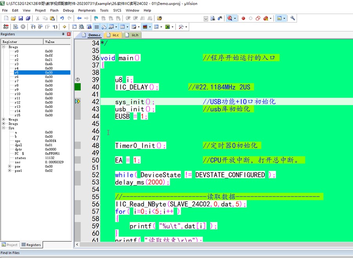Open the Configuration wrench icon
This screenshot has height=258, width=353.
point(293,18)
